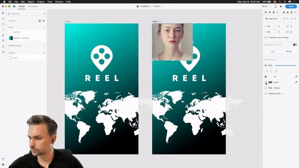Uncheck the Fill checkbox
The width and height of the screenshot is (299, 168).
click(266, 77)
